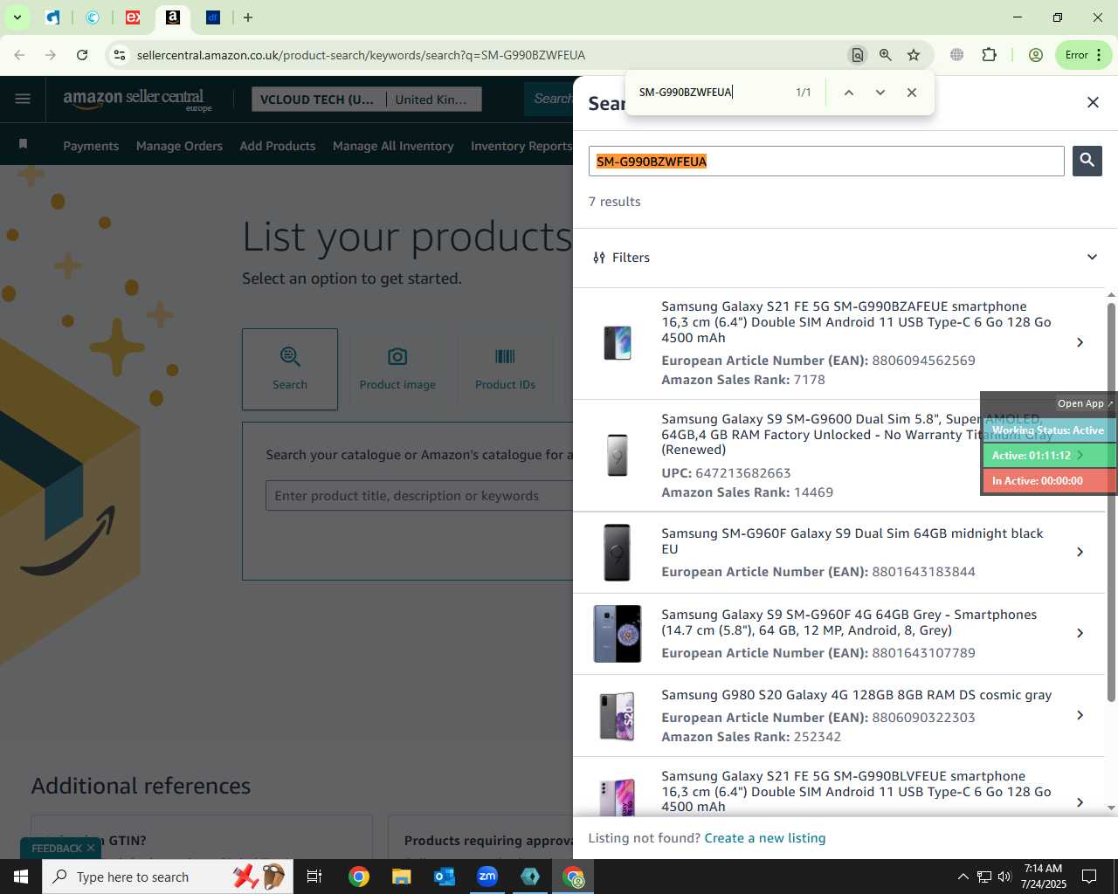Switch to the fifth tab with blue df icon
The height and width of the screenshot is (894, 1118).
[x=213, y=17]
